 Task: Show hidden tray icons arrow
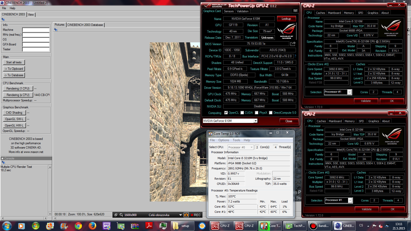pyautogui.click(x=368, y=226)
